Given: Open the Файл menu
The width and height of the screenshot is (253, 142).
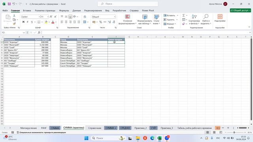Looking at the screenshot, I should tap(5, 11).
